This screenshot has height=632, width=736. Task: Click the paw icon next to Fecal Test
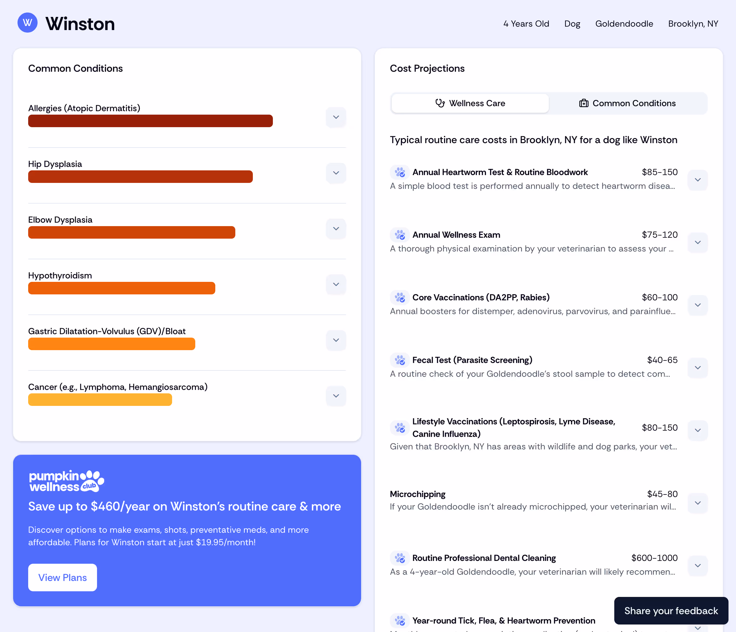(x=400, y=360)
